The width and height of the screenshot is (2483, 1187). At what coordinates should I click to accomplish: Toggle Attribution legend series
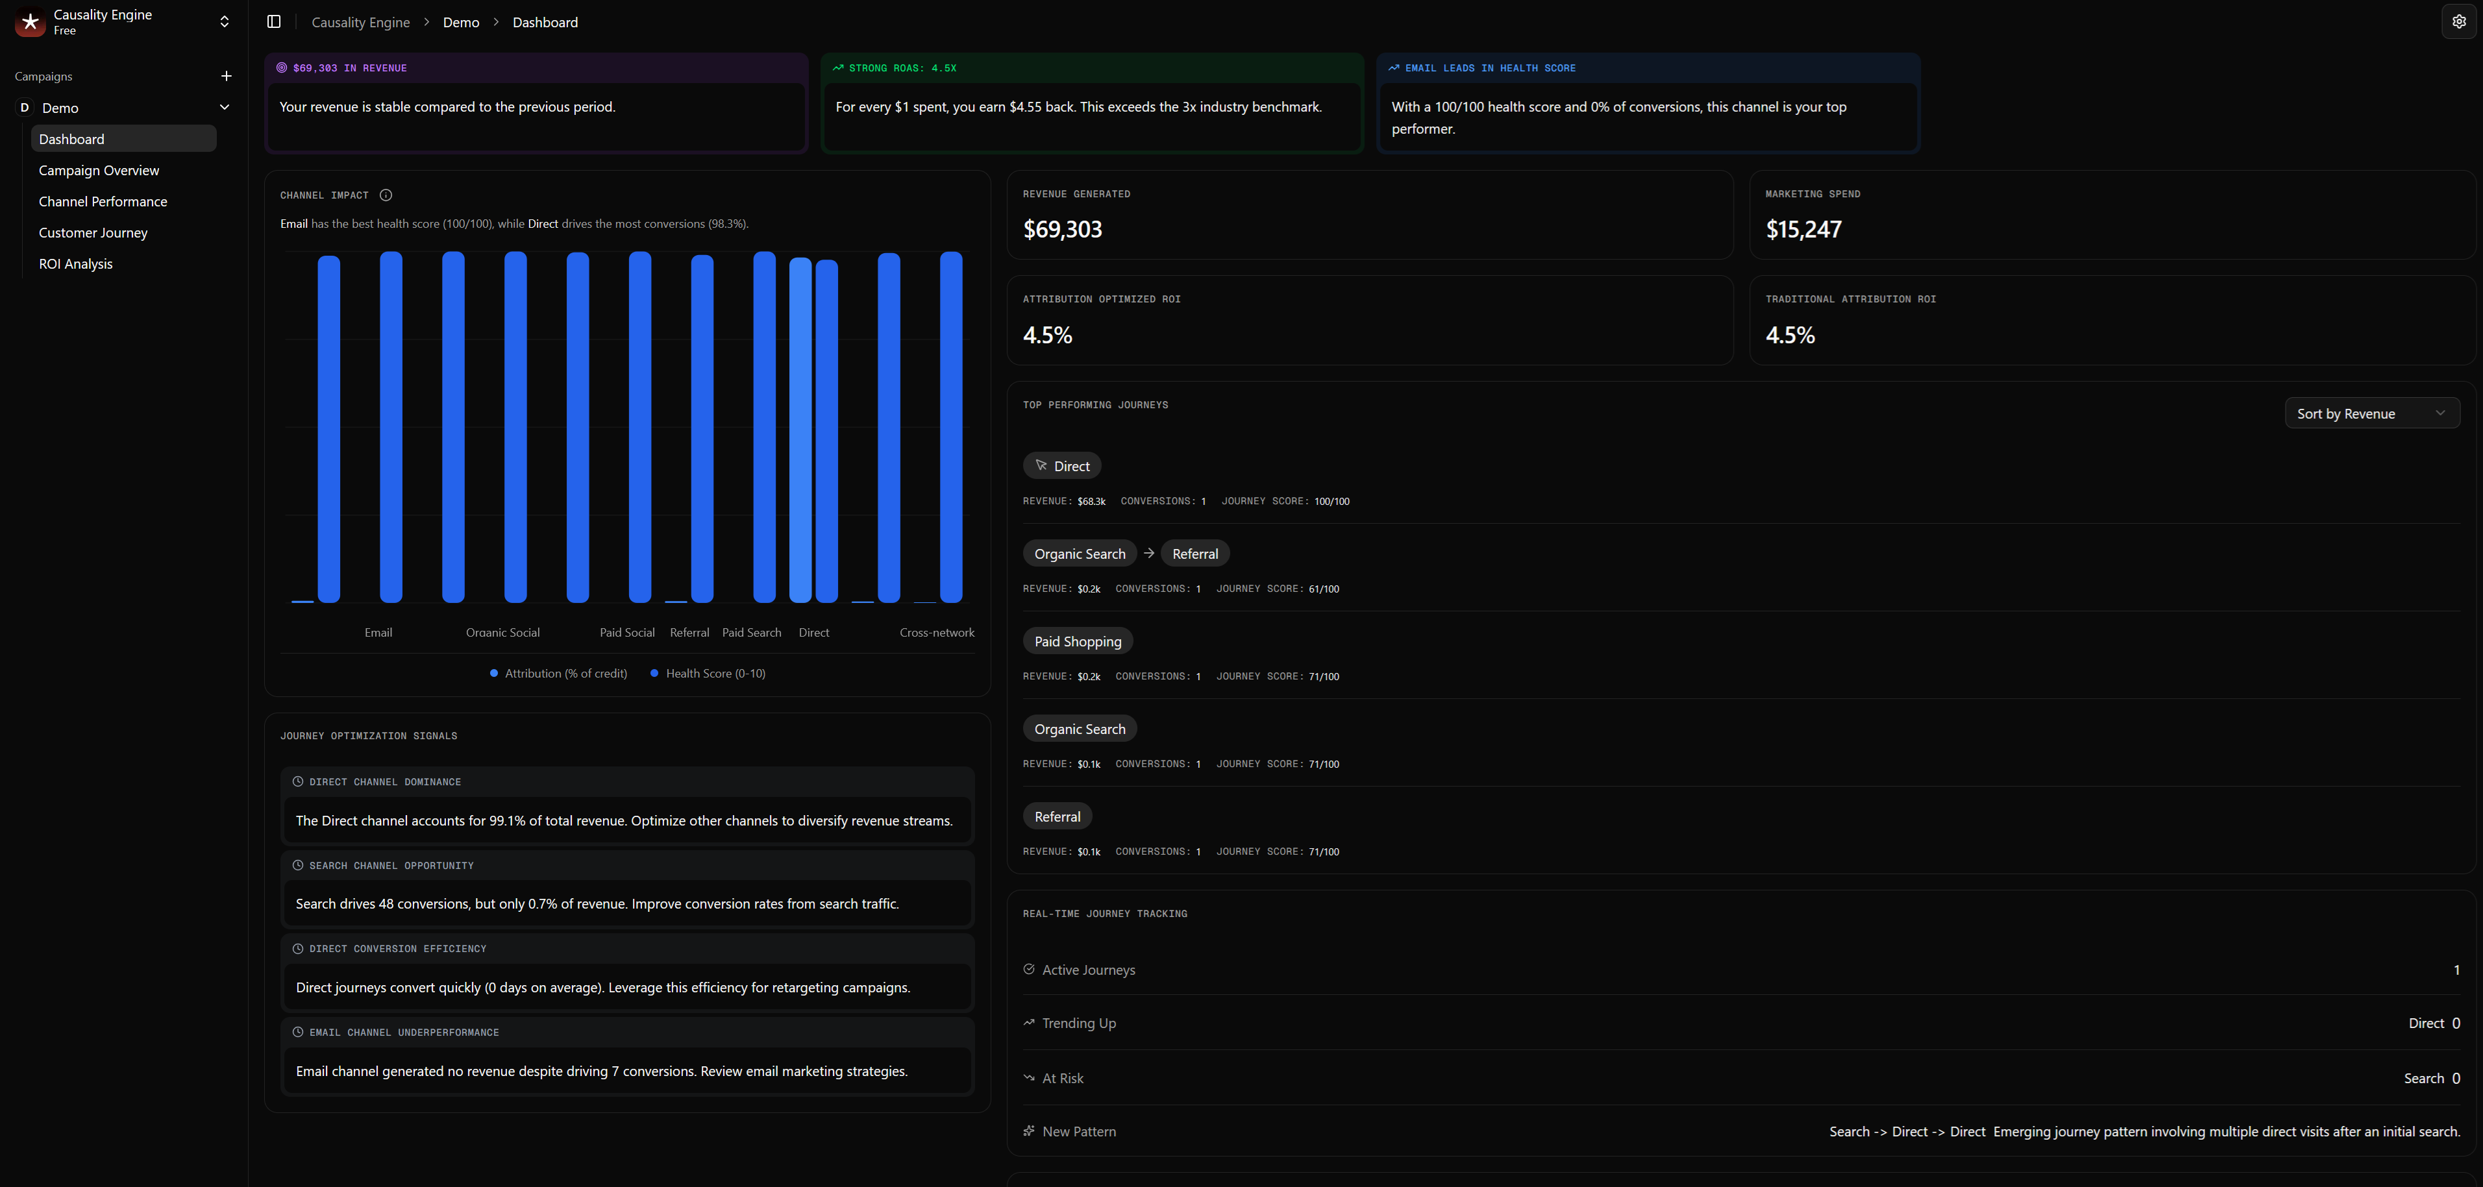559,674
